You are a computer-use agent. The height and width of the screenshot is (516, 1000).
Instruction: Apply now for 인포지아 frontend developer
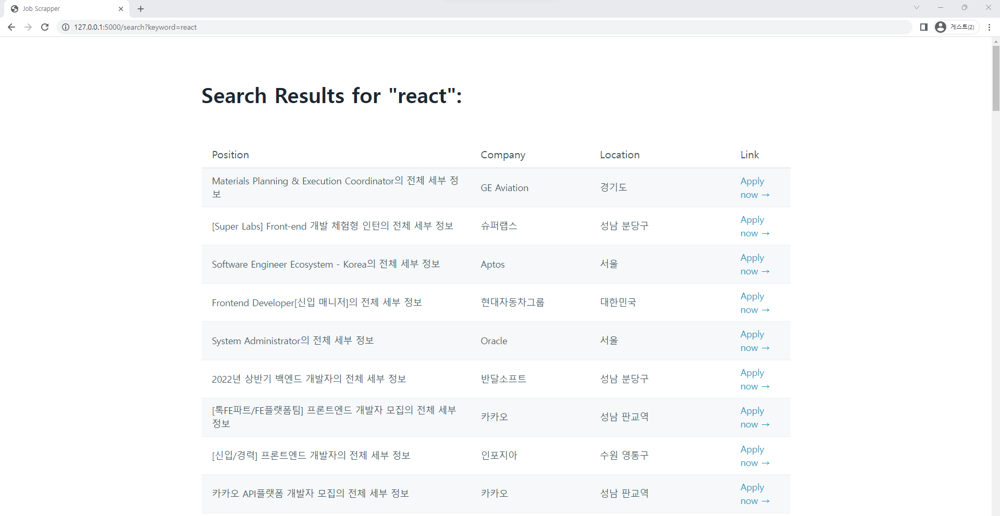point(755,456)
